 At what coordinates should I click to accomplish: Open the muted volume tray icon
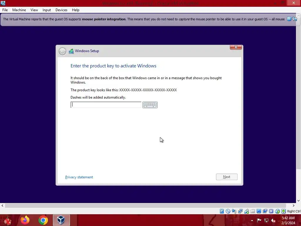pos(273,220)
